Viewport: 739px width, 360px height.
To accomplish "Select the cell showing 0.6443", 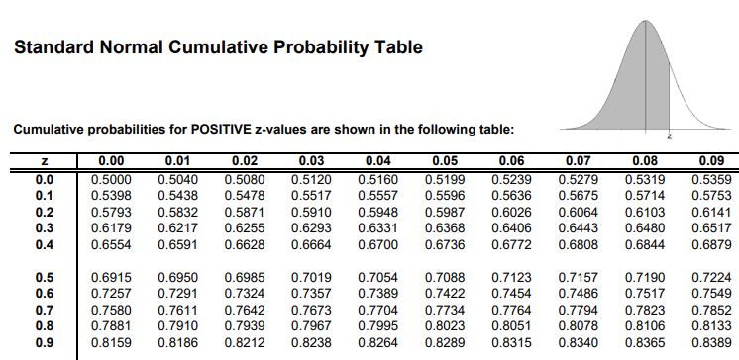I will (579, 228).
